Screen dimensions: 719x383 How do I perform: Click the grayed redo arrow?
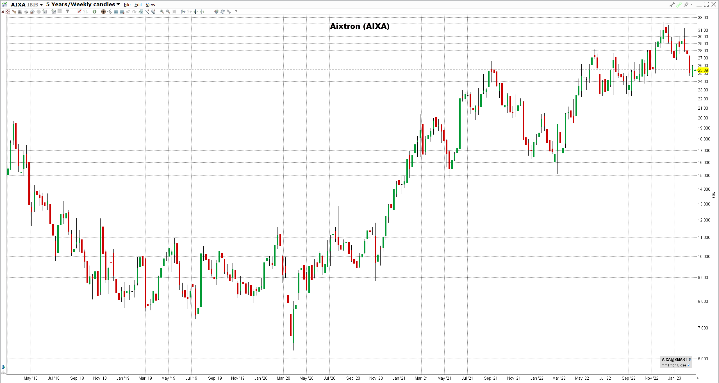tap(135, 12)
